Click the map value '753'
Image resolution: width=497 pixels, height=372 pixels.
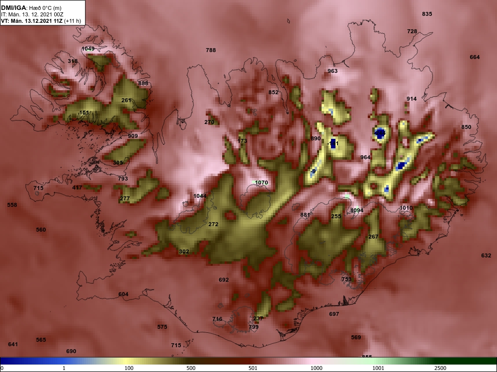click(x=346, y=279)
